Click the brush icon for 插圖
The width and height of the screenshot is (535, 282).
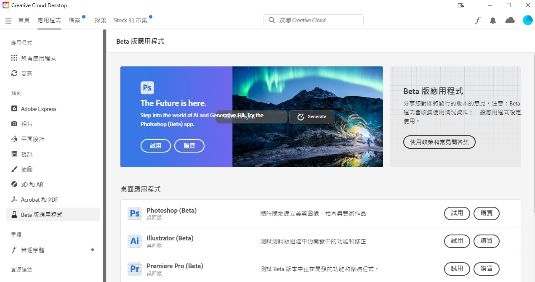(x=14, y=169)
